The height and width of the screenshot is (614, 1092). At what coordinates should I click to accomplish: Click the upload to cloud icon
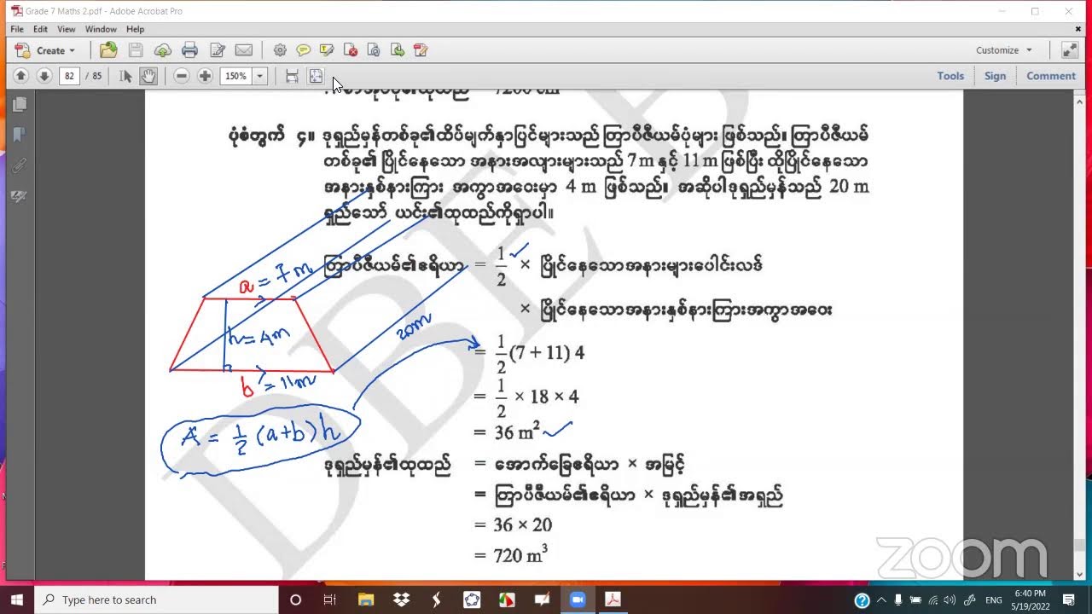click(163, 50)
